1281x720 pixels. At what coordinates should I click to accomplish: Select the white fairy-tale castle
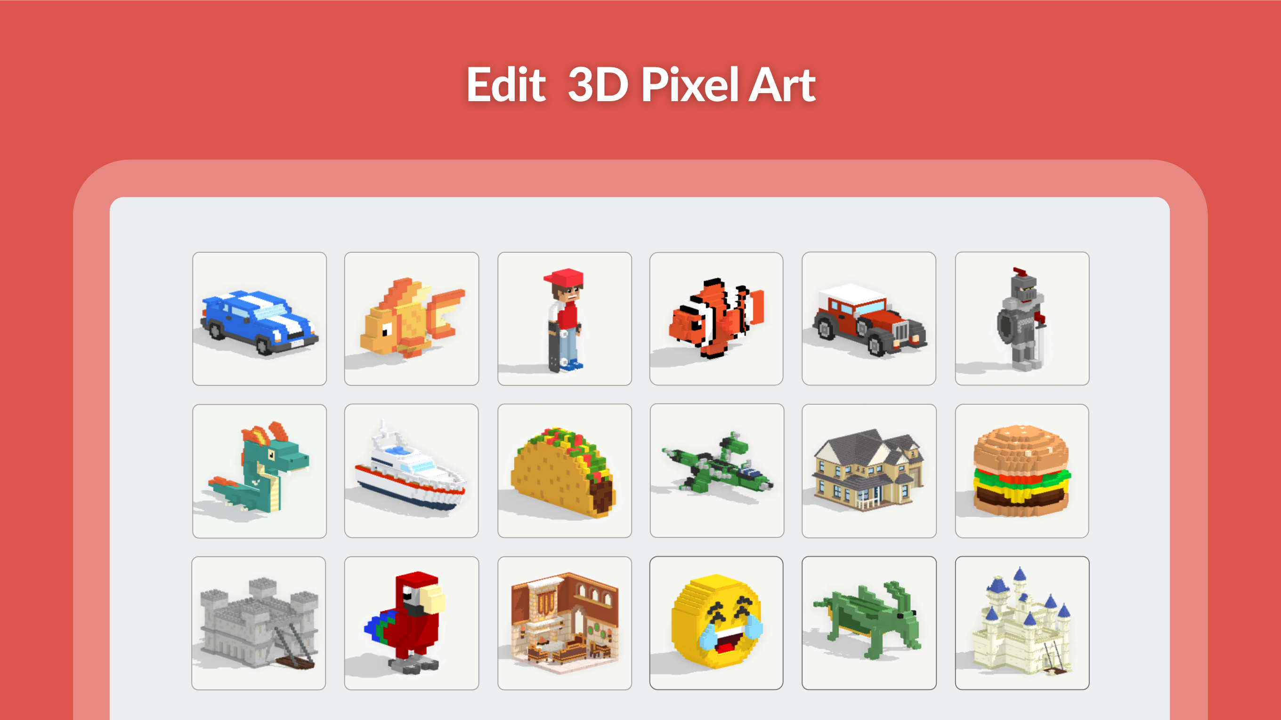pyautogui.click(x=1022, y=623)
